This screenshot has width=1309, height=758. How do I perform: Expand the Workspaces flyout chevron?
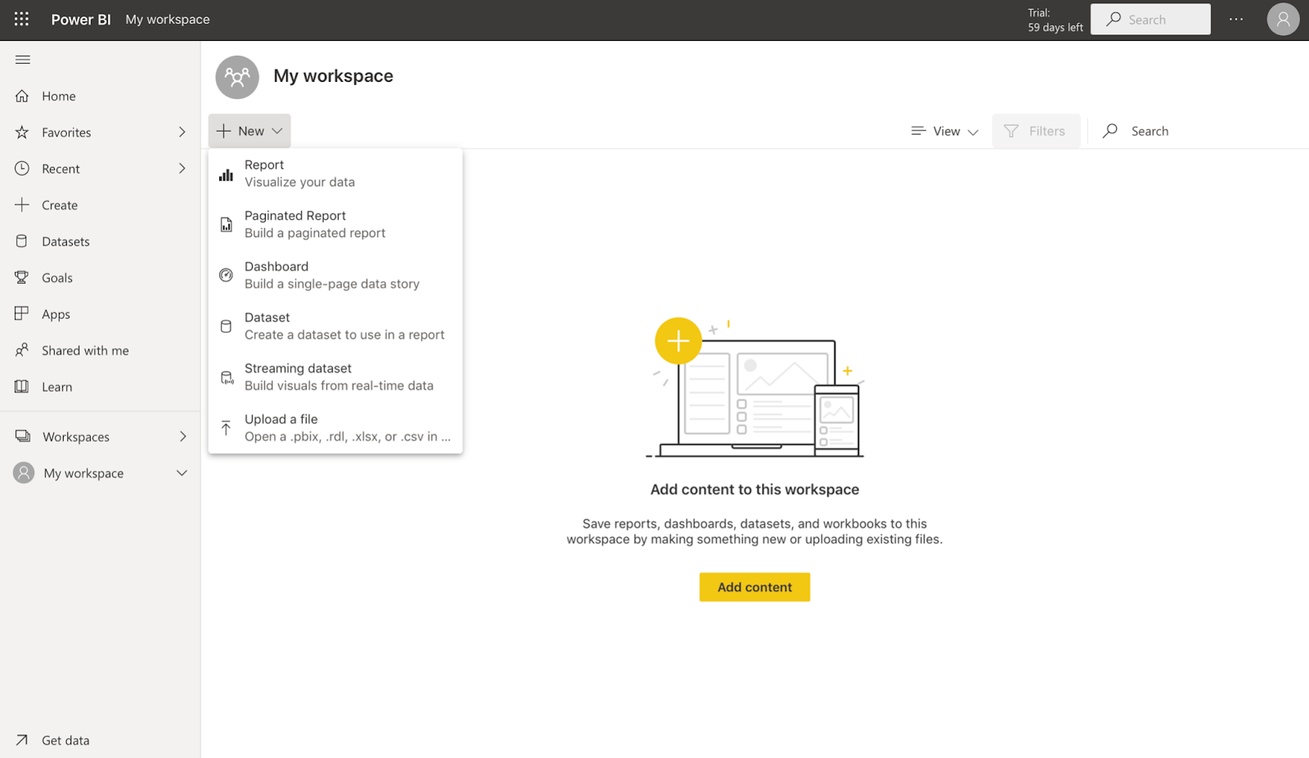pyautogui.click(x=182, y=437)
